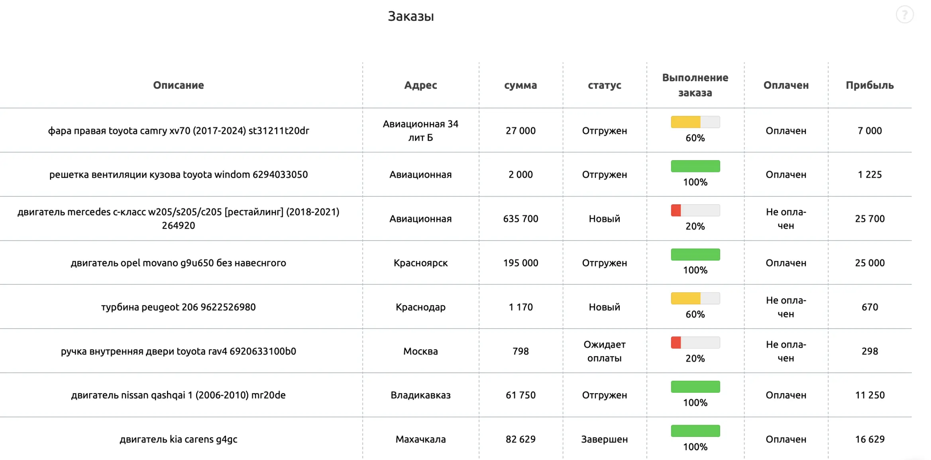The height and width of the screenshot is (460, 931).
Task: Click the Красноярск address cell
Action: [420, 263]
